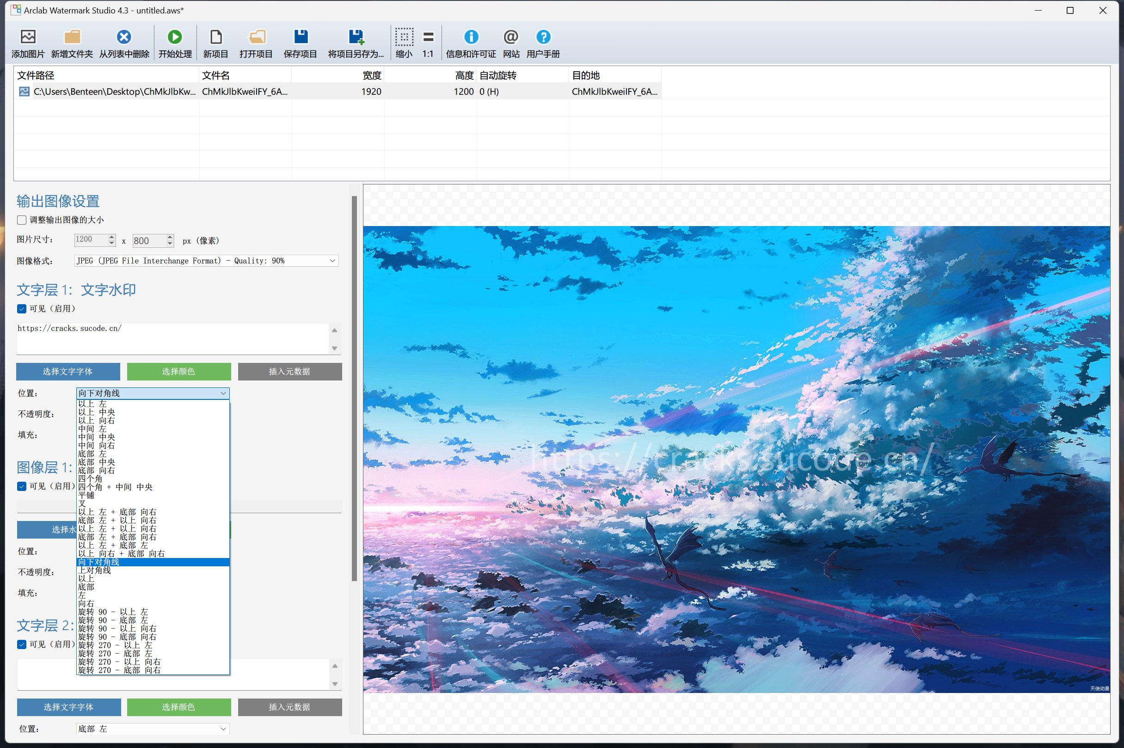
Task: Click 选择颜色 button for text layer 2
Action: click(x=179, y=707)
